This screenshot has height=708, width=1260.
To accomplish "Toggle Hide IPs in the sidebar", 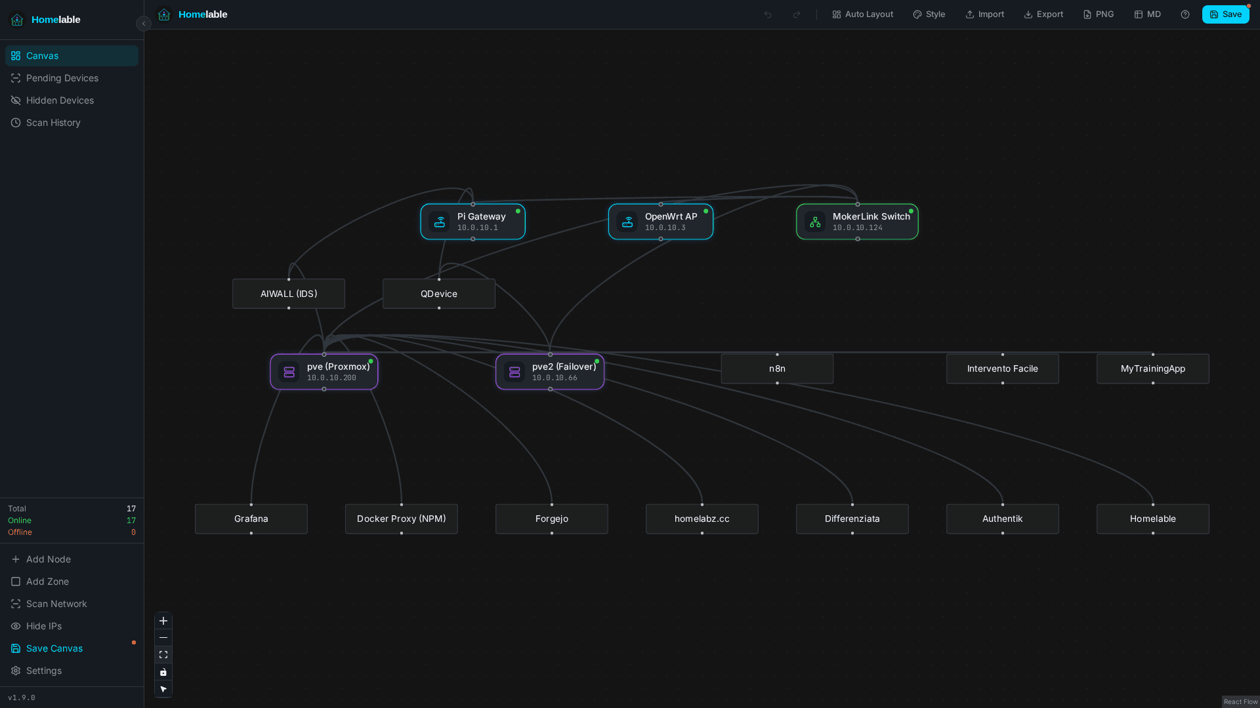I will tap(44, 626).
